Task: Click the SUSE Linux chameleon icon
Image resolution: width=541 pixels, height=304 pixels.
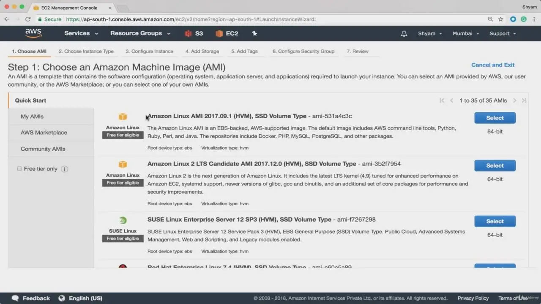Action: [123, 220]
